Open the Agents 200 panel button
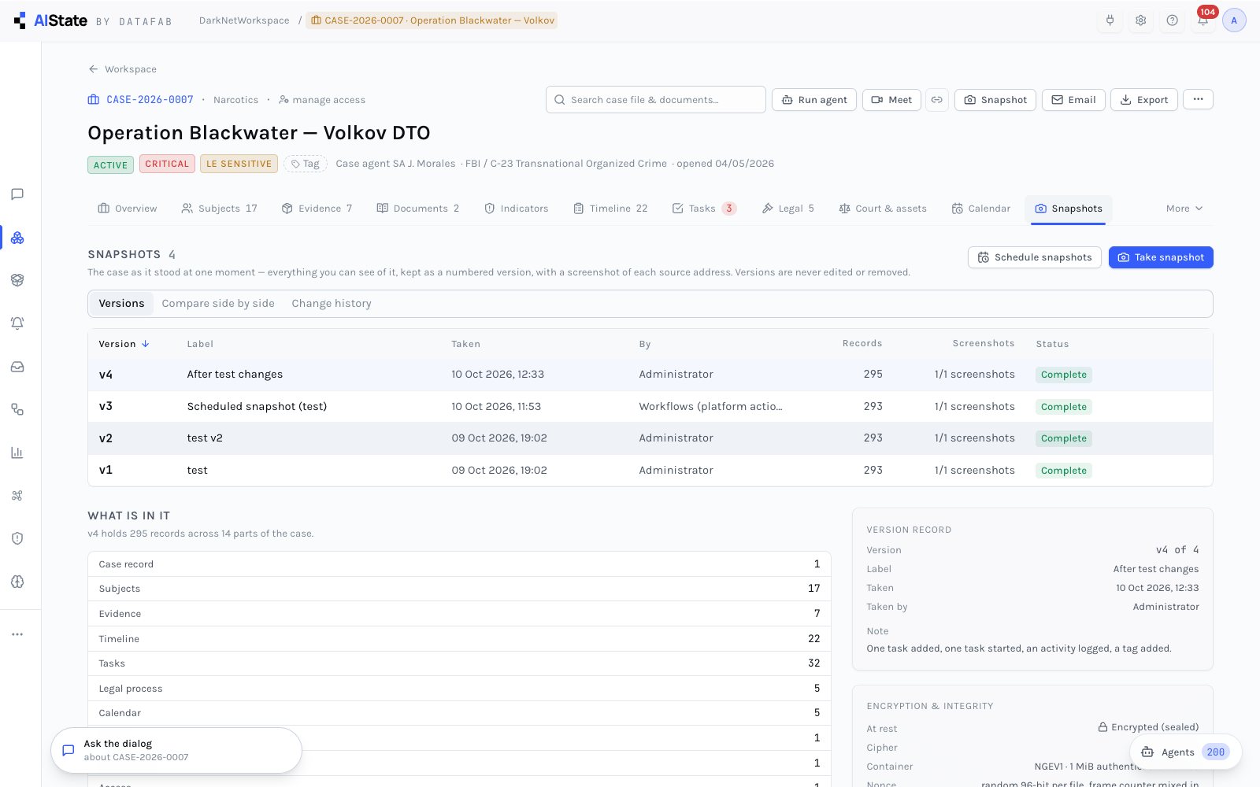This screenshot has height=787, width=1260. click(x=1186, y=752)
